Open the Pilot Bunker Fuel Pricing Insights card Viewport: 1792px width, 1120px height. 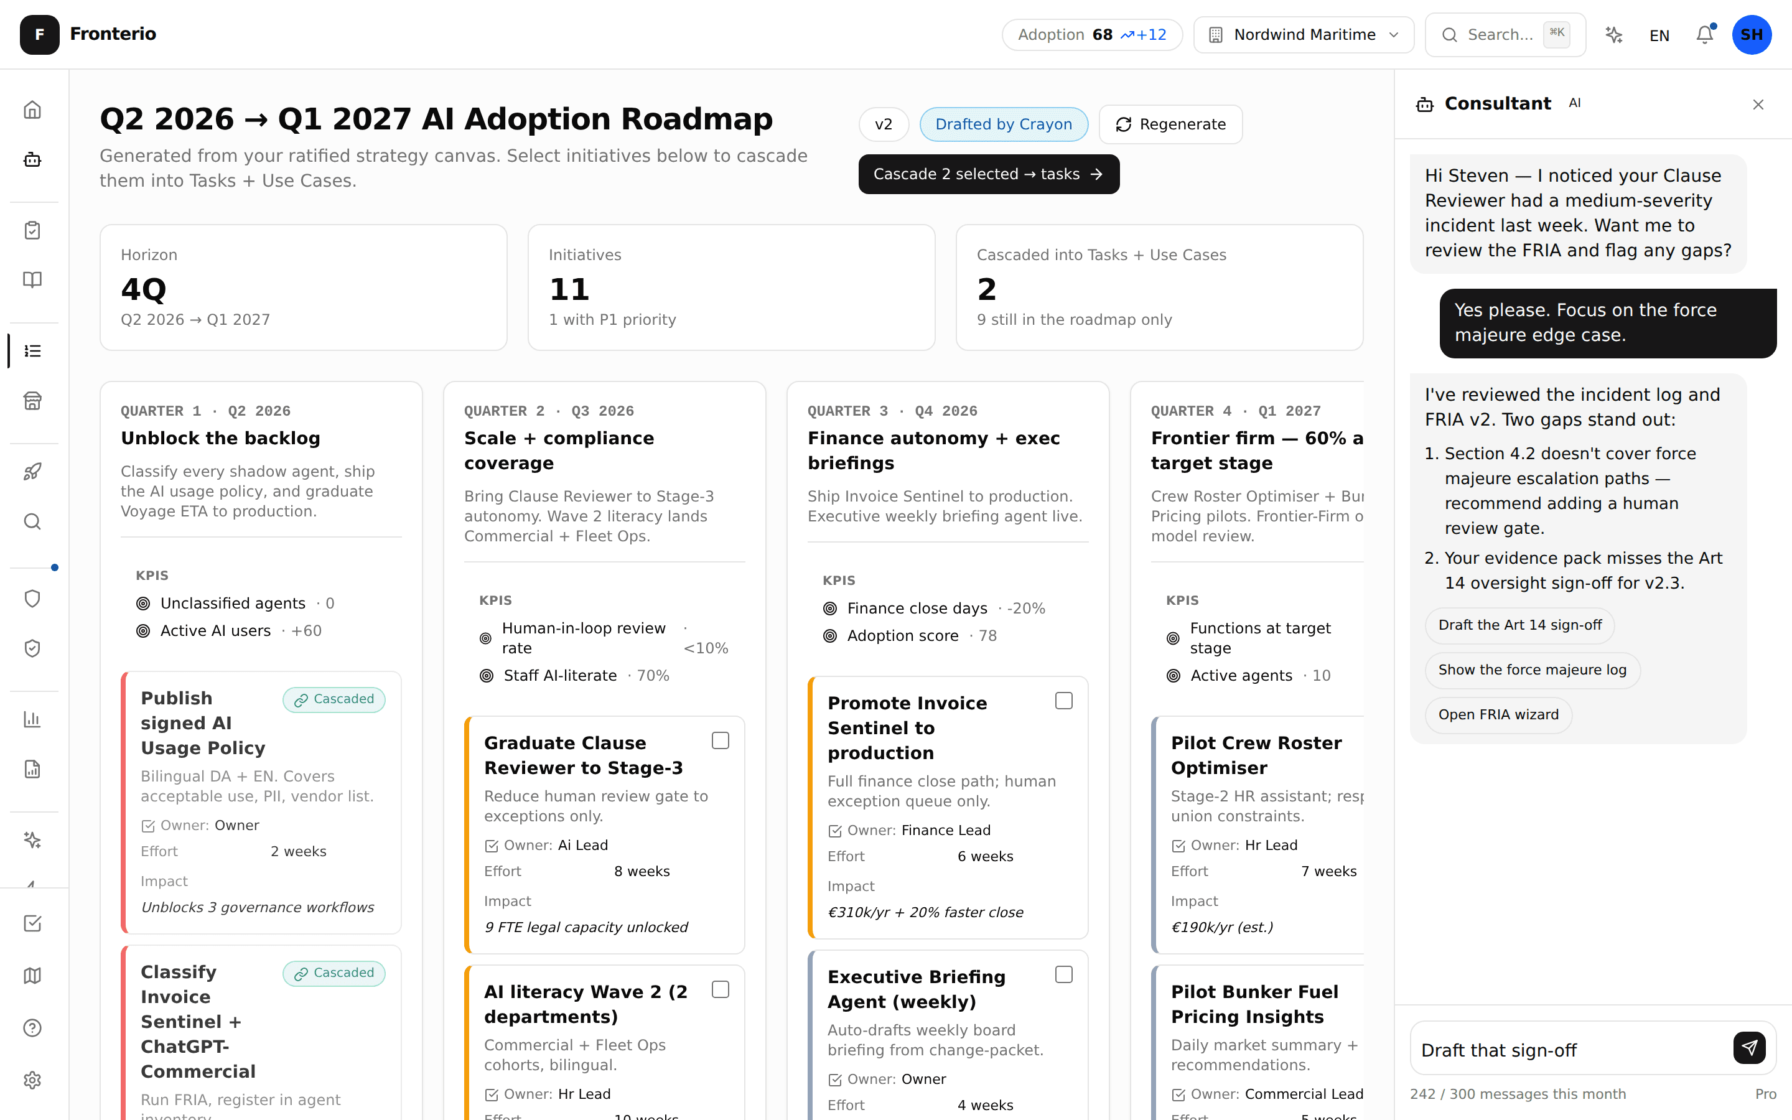tap(1258, 1043)
